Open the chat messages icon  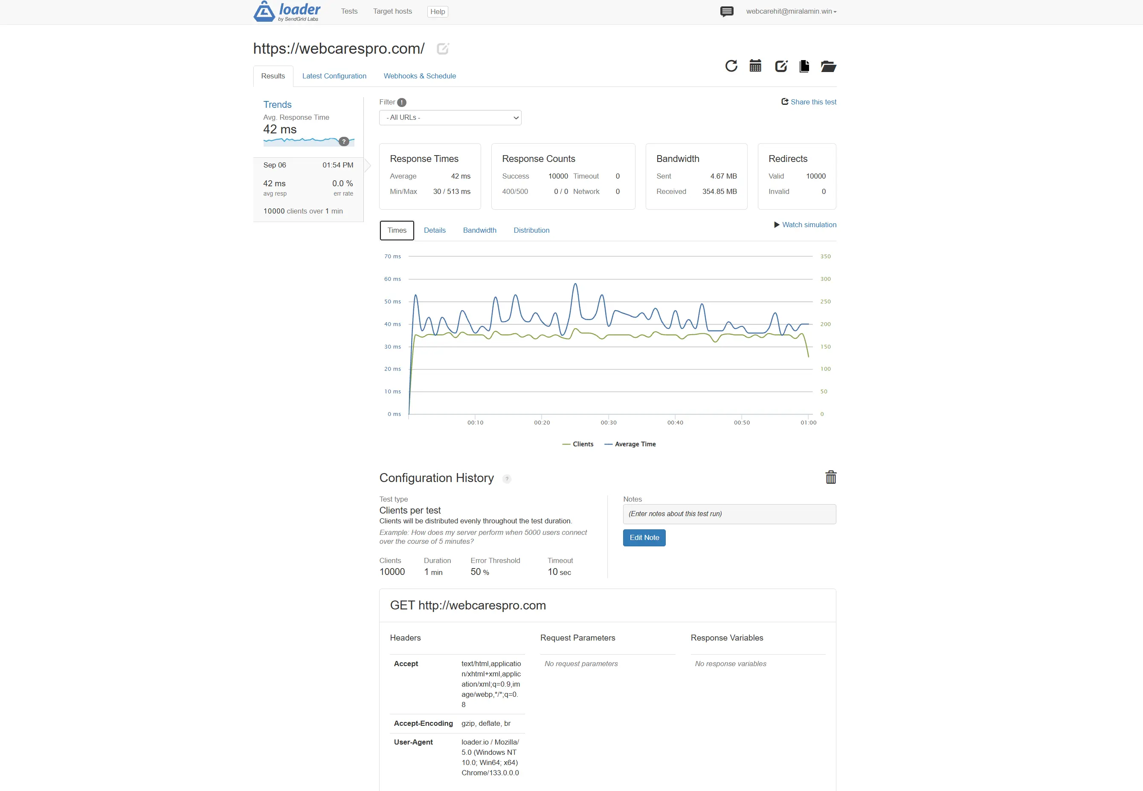pyautogui.click(x=726, y=12)
